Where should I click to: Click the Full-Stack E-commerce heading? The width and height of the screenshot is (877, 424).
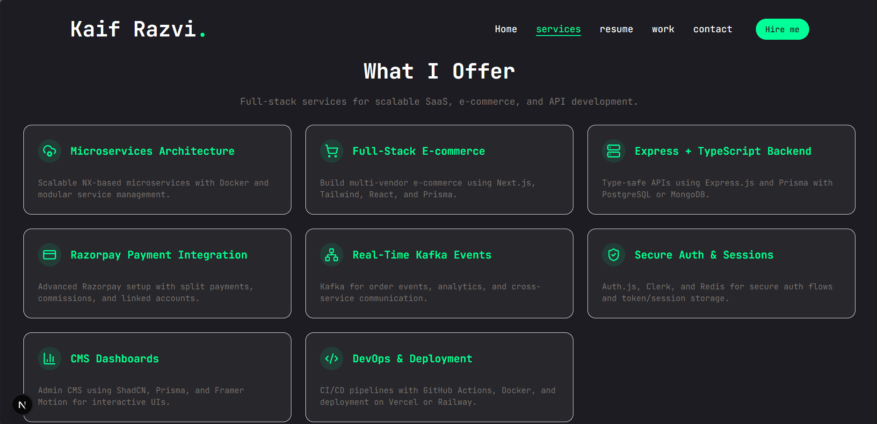pyautogui.click(x=419, y=151)
